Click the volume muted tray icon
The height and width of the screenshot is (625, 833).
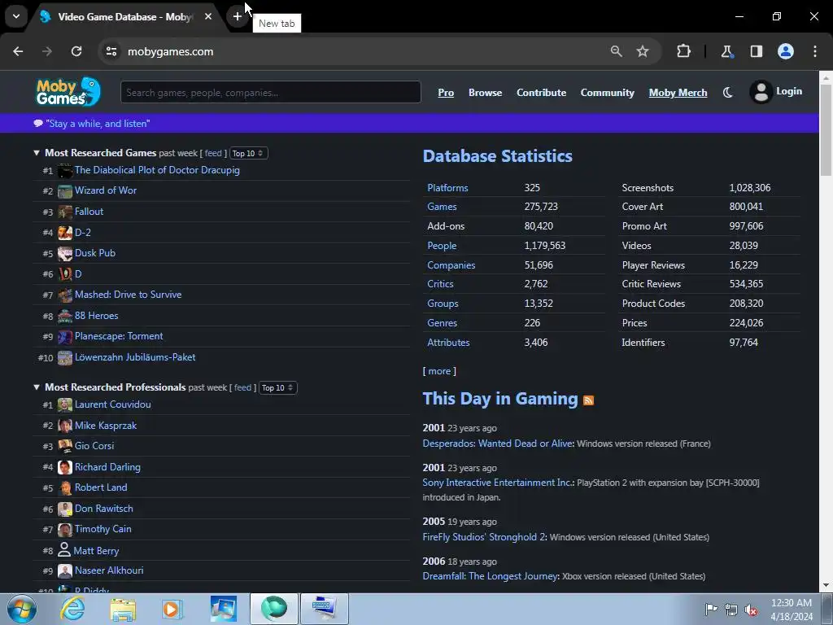pyautogui.click(x=751, y=610)
